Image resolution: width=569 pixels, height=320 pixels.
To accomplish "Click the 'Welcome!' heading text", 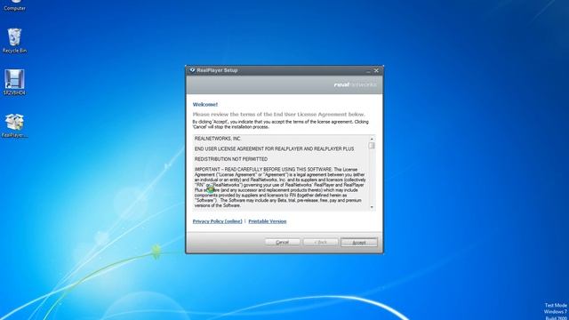I will pos(205,105).
